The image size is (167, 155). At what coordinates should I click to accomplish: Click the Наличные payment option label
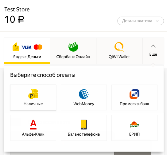click(x=33, y=104)
